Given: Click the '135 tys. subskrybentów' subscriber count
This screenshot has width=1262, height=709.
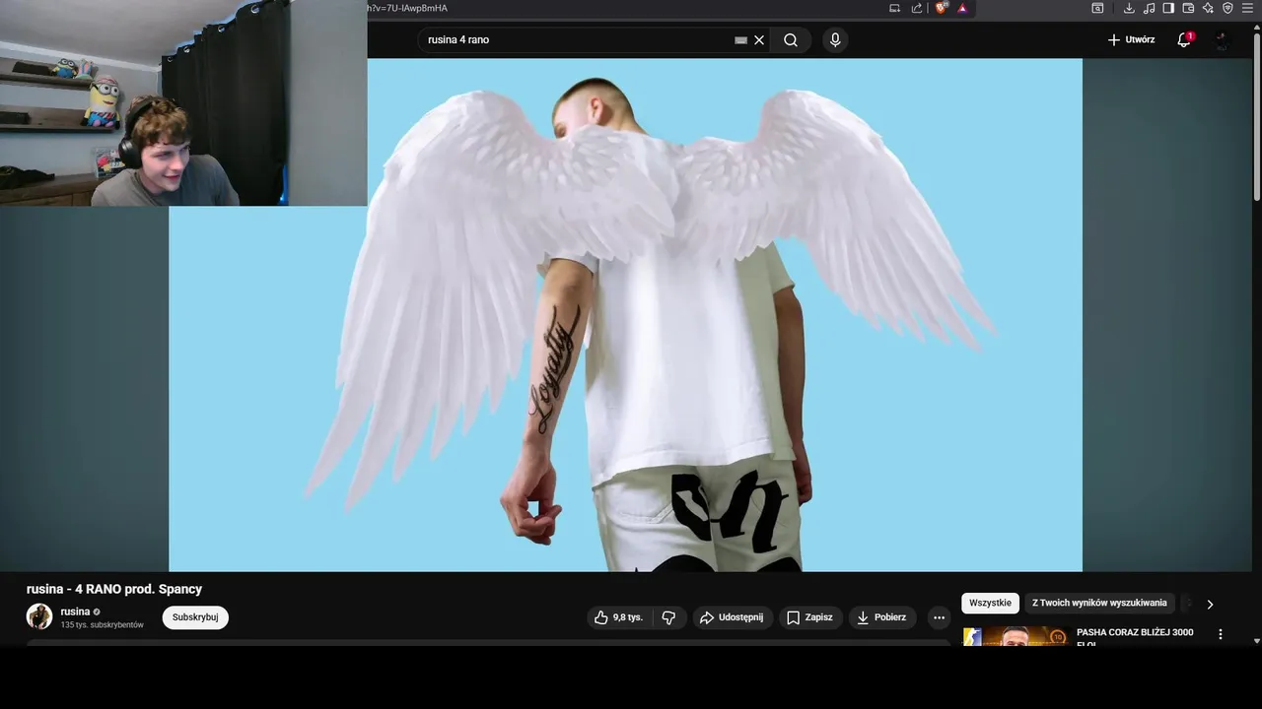Looking at the screenshot, I should click(103, 625).
